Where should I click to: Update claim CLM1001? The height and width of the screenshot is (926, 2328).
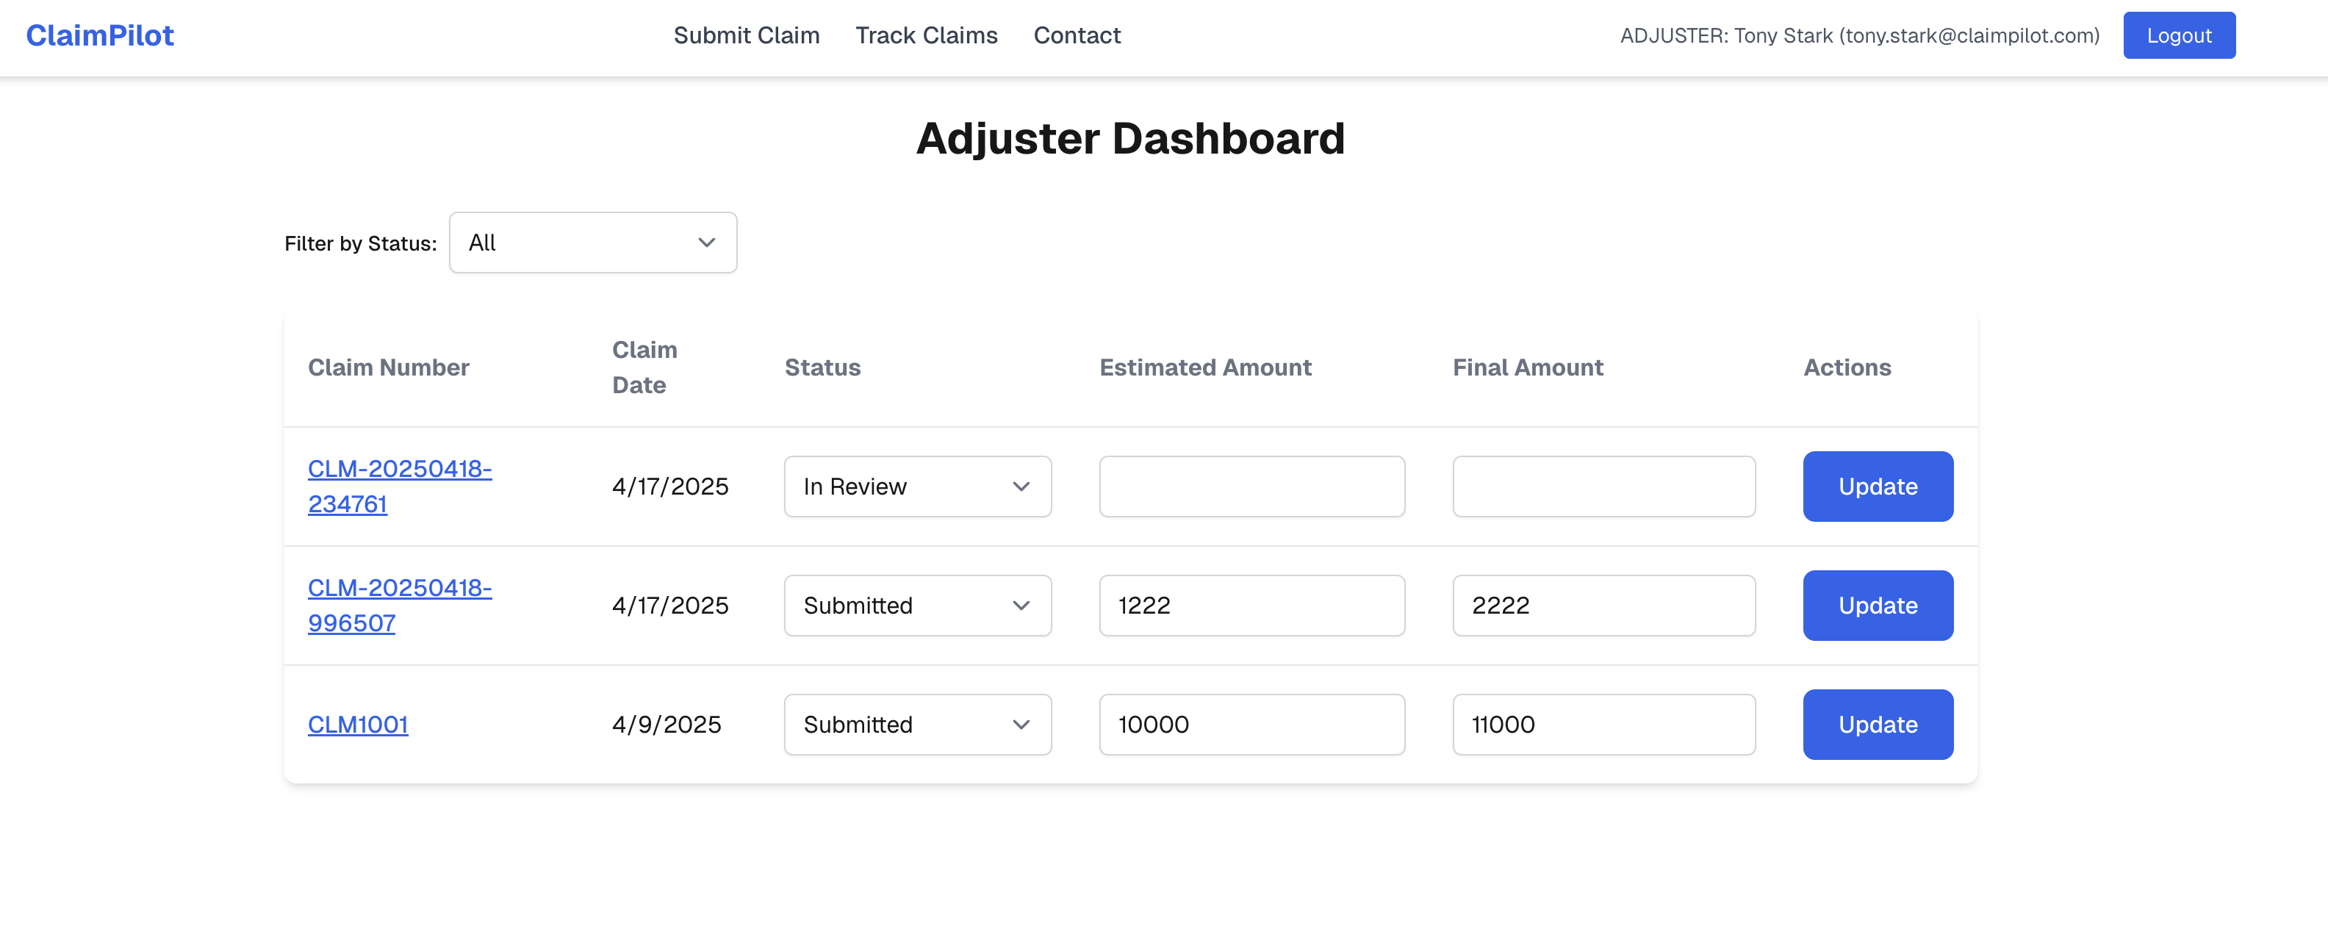[x=1878, y=725]
